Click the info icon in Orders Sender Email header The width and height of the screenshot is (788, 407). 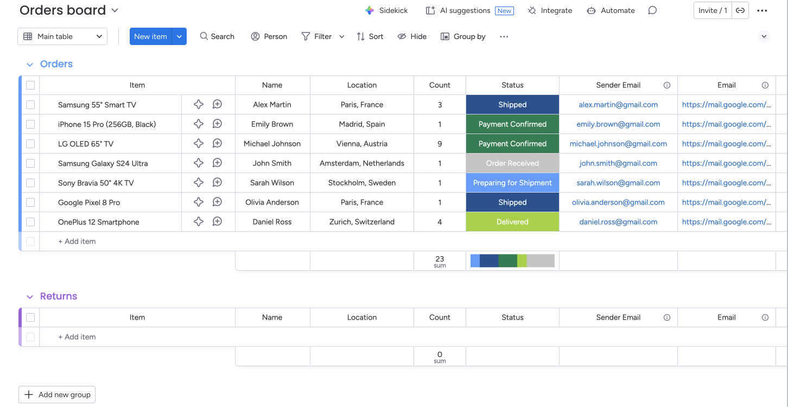point(667,85)
